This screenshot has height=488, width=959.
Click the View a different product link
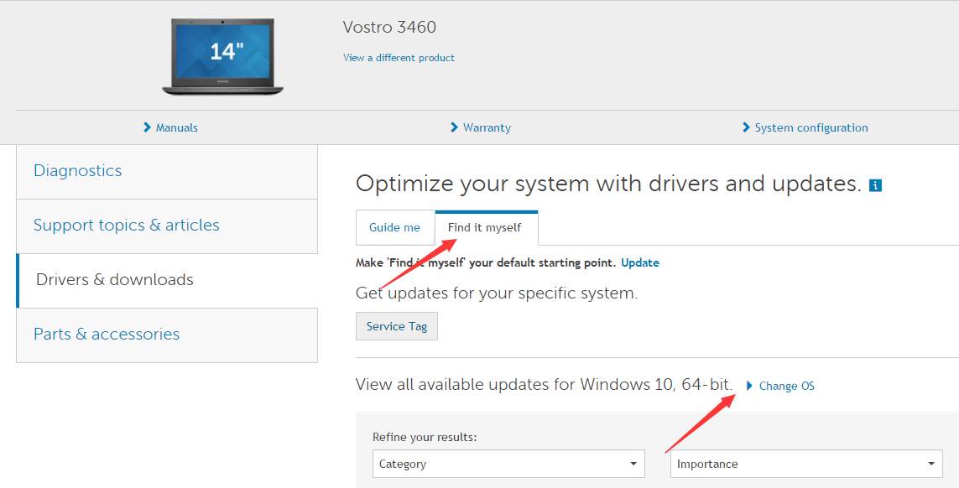coord(398,58)
